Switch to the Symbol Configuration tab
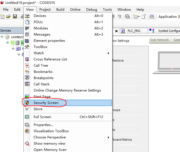The image size is (180, 152). tap(164, 31)
